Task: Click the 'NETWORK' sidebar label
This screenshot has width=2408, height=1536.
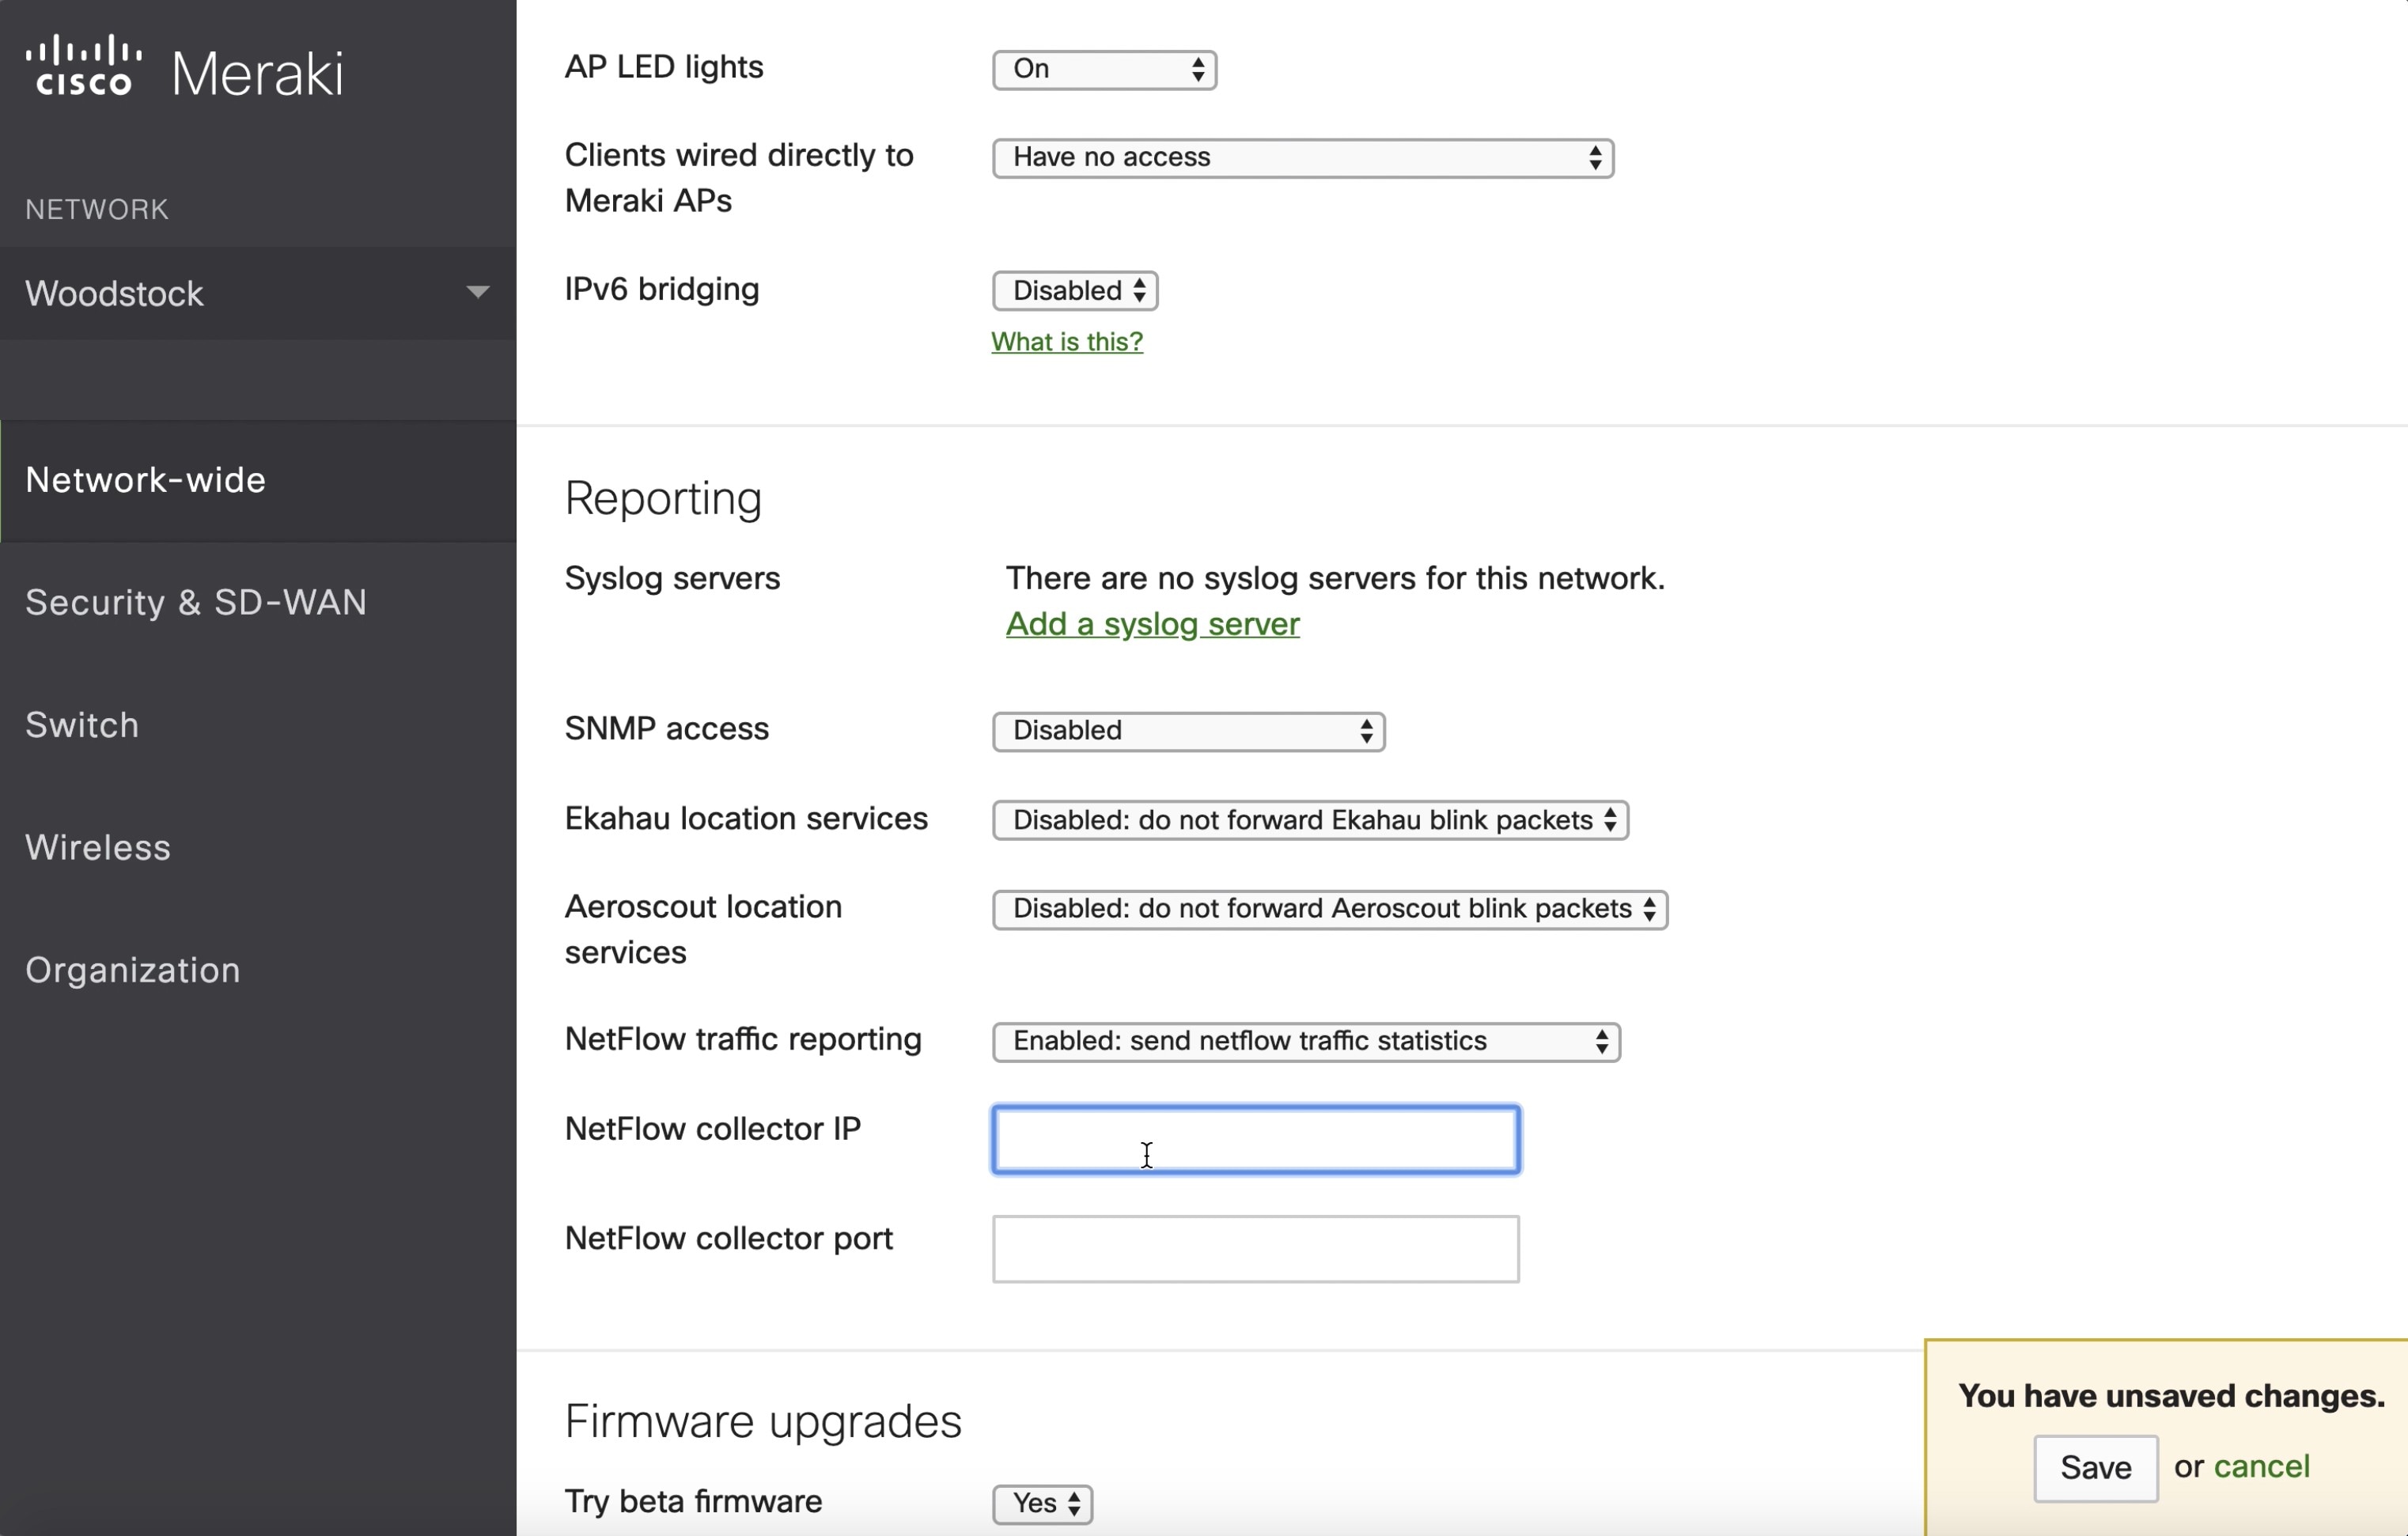Action: coord(97,209)
